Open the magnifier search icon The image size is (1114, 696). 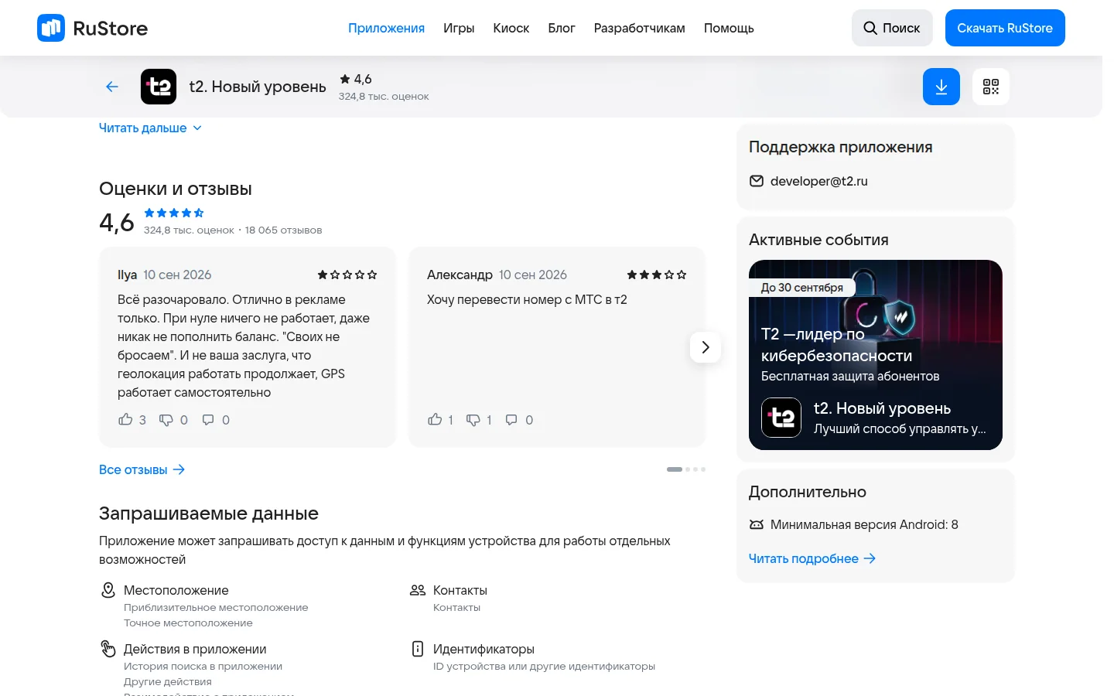point(870,28)
